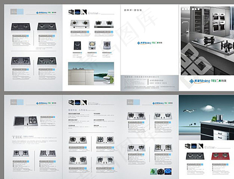Image resolution: width=234 pixels, height=179 pixels.
Task: Select the induction and gas combo cooktop image
Action: (x=25, y=121)
